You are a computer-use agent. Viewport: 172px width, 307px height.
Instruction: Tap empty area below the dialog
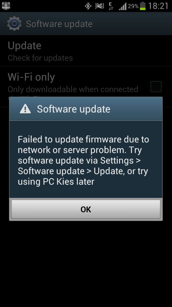(86, 262)
